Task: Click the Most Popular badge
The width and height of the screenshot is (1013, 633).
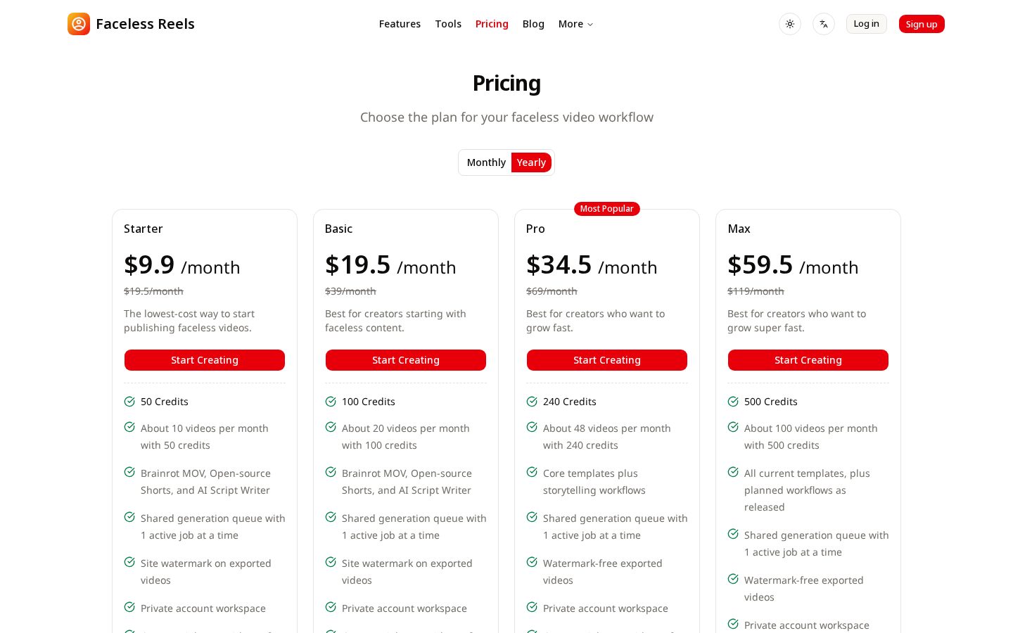Action: (607, 209)
